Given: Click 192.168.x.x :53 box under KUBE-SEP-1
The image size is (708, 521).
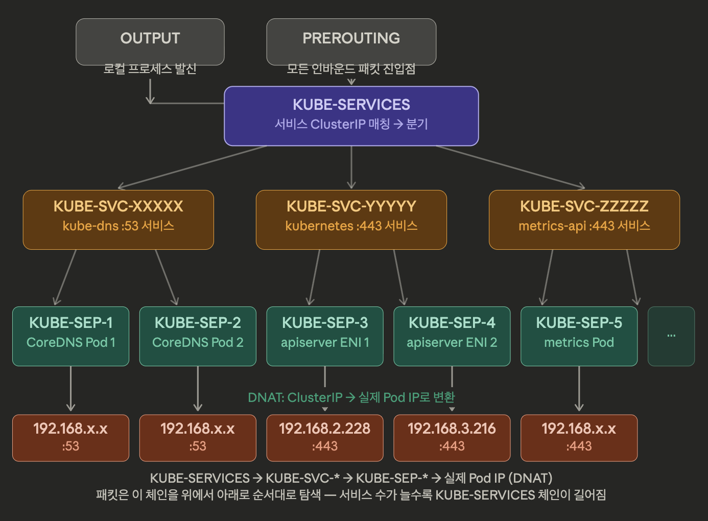Looking at the screenshot, I should coord(70,438).
